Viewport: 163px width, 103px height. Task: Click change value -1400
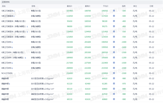pos(124,42)
